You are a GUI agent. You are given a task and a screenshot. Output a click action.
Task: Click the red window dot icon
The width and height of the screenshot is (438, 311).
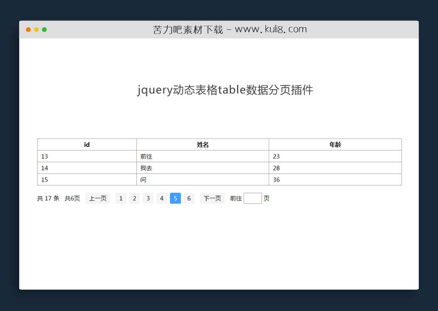tap(28, 30)
